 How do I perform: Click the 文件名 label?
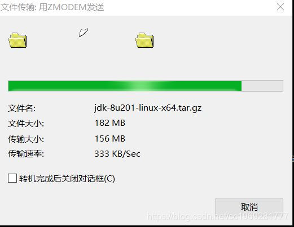coord(21,108)
